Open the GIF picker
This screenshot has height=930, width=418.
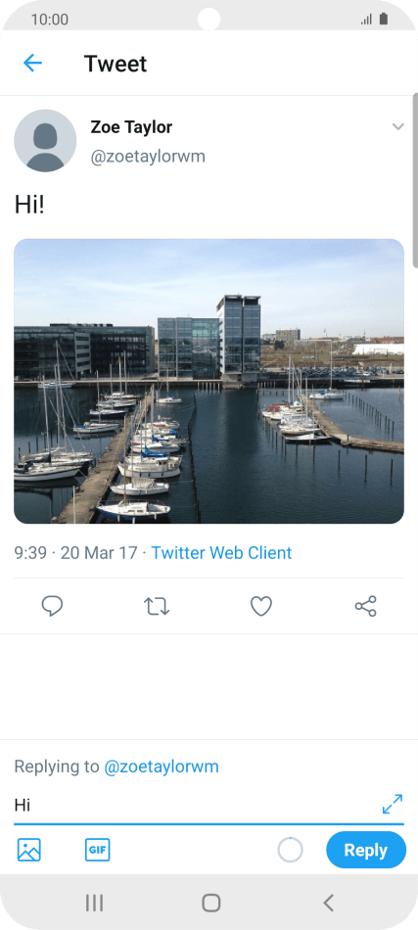tap(97, 850)
